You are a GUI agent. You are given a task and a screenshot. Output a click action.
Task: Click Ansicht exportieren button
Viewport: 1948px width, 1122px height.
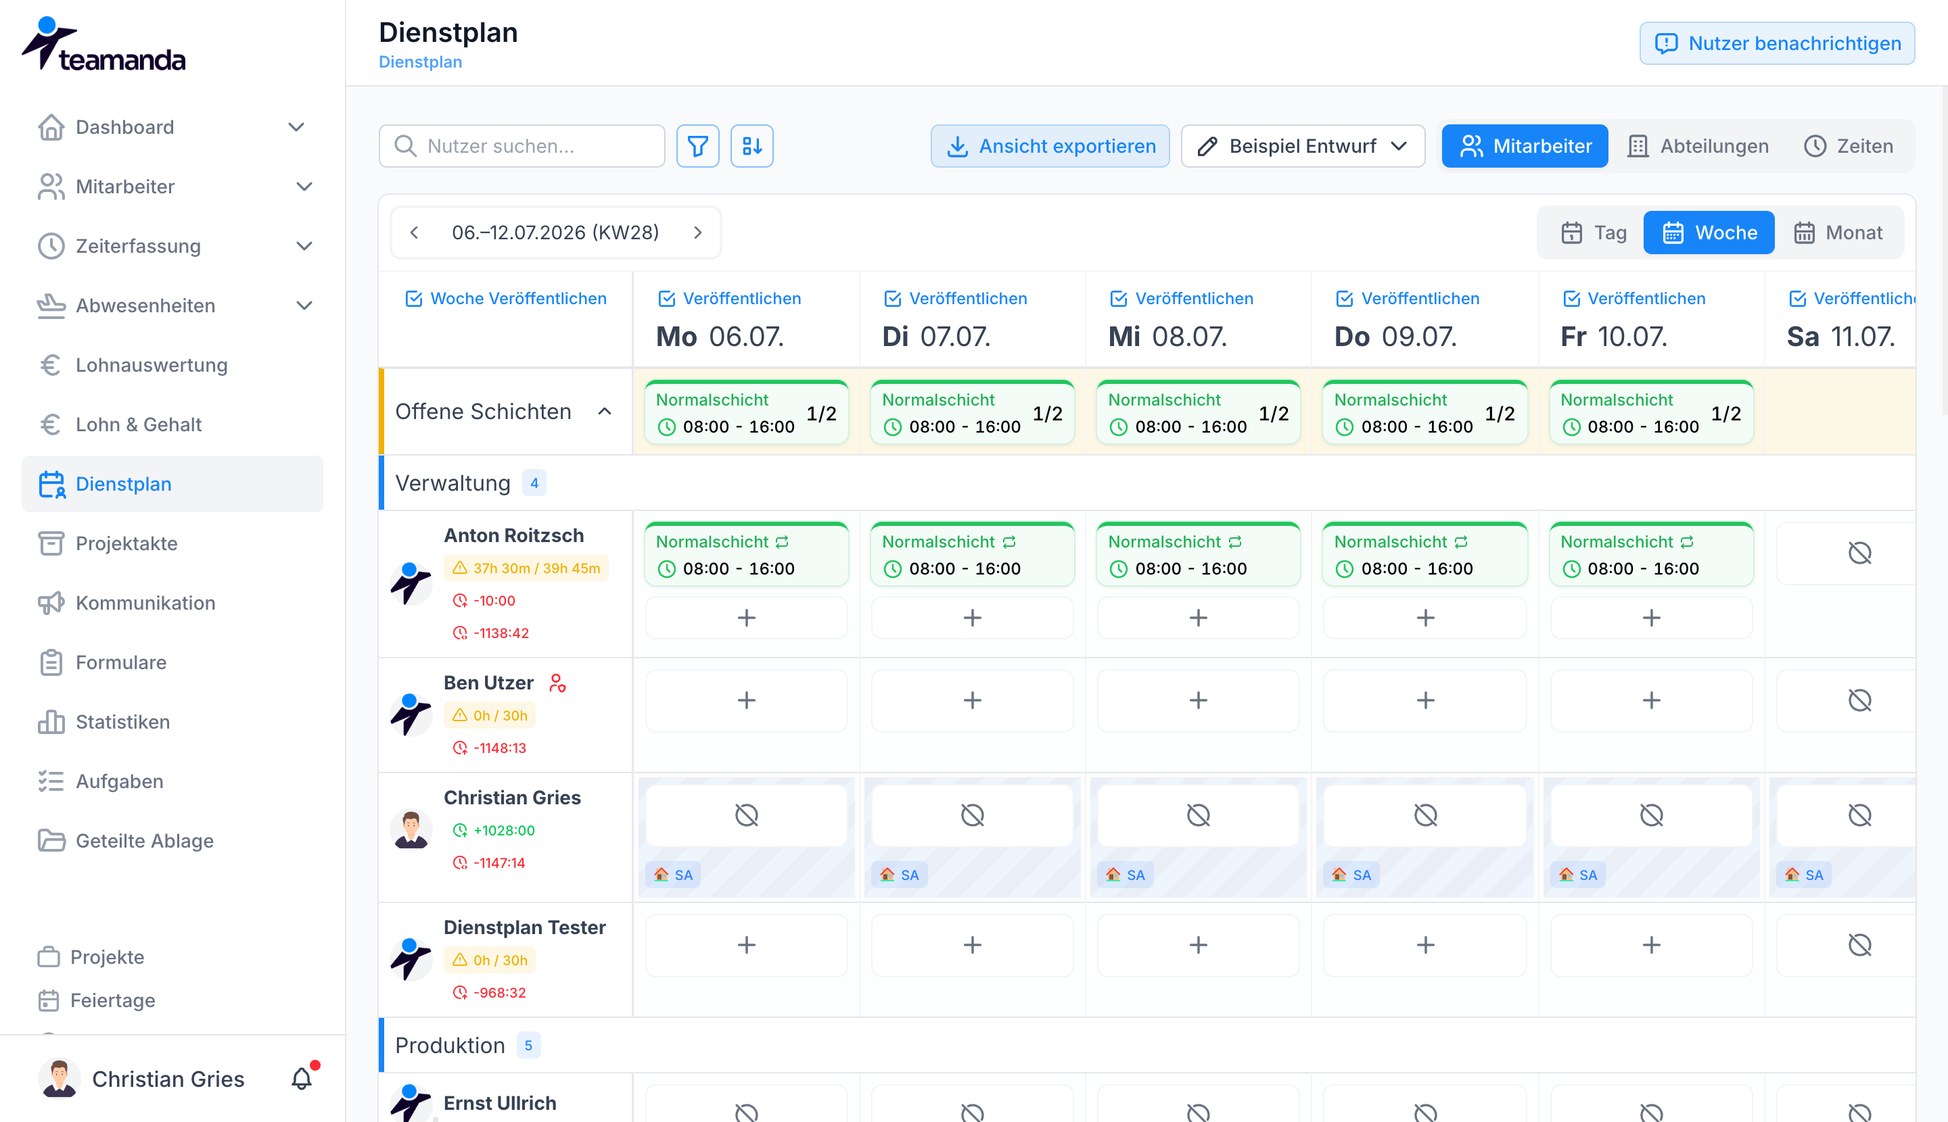(x=1050, y=145)
